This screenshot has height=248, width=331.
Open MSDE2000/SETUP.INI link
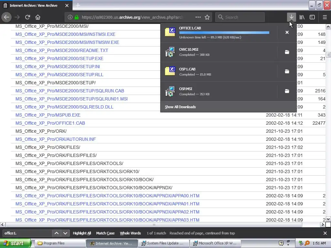(58, 67)
